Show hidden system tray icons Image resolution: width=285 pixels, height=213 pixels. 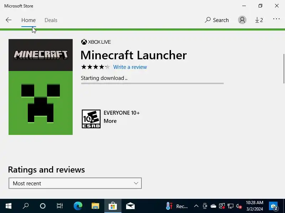pos(196,206)
